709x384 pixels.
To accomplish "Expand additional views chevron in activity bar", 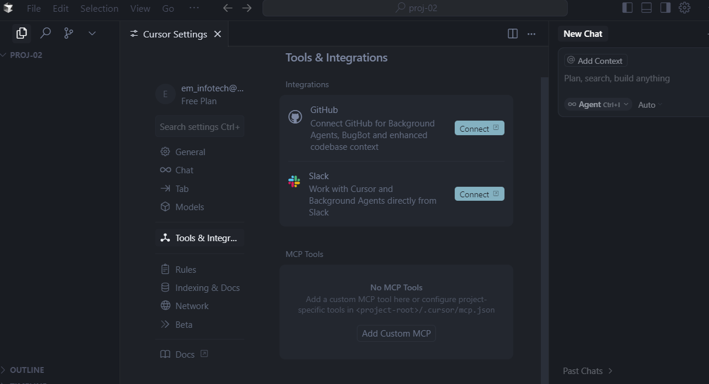I will (92, 33).
